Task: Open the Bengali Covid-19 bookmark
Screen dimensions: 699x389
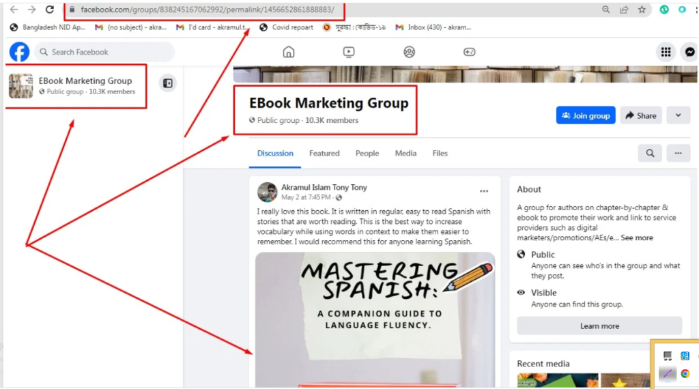Action: coord(354,27)
